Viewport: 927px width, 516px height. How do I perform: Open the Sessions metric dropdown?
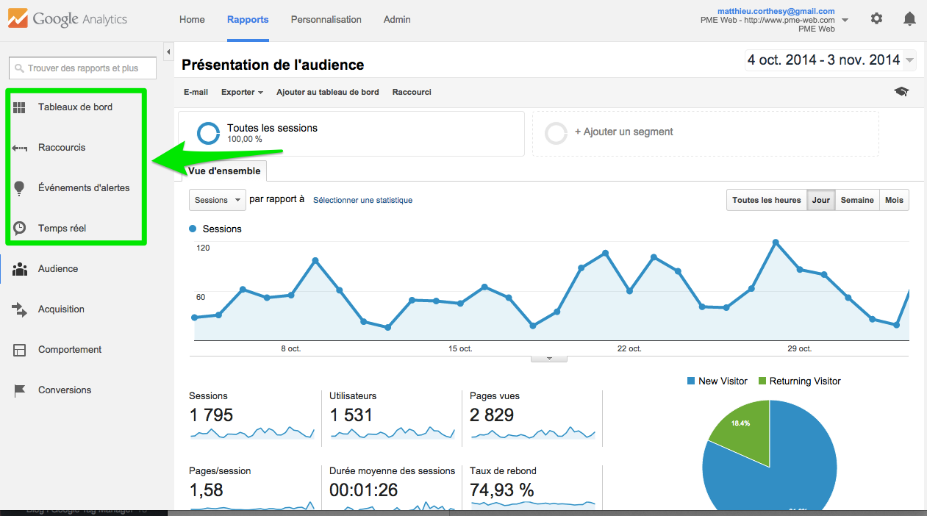[218, 200]
